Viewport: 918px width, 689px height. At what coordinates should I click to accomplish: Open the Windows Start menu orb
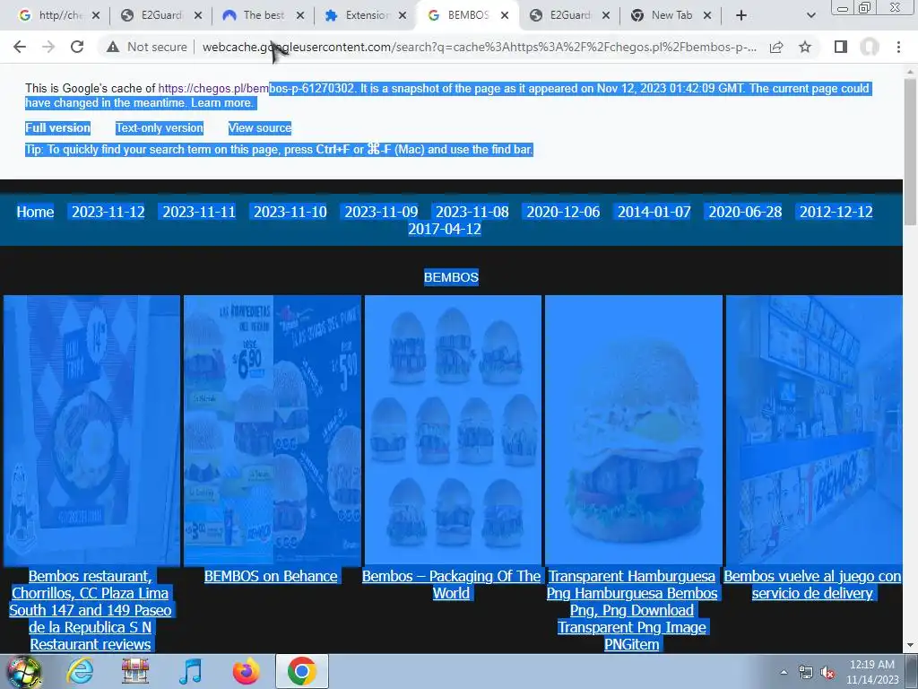pos(23,671)
